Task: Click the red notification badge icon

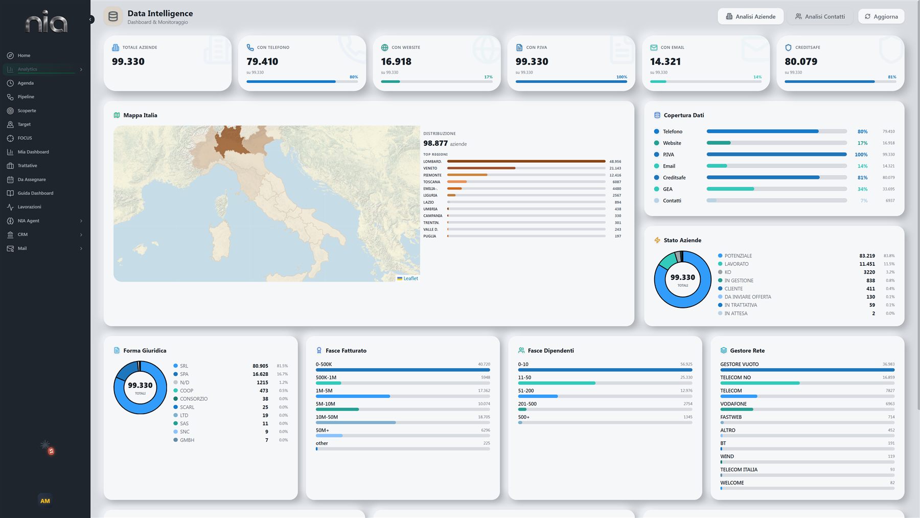Action: [x=51, y=451]
